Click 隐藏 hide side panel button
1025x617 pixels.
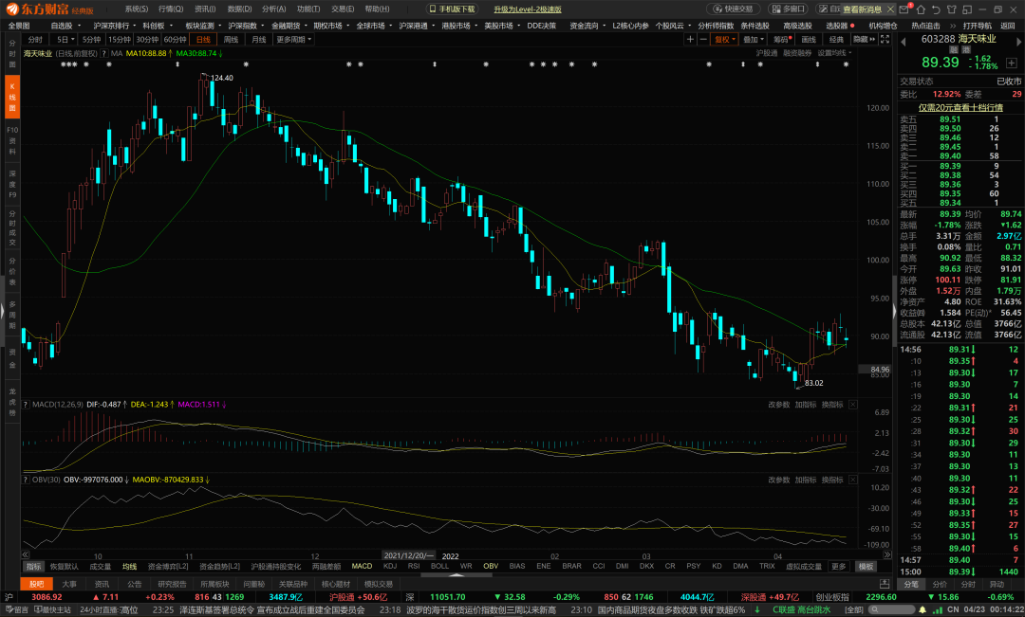pyautogui.click(x=863, y=39)
